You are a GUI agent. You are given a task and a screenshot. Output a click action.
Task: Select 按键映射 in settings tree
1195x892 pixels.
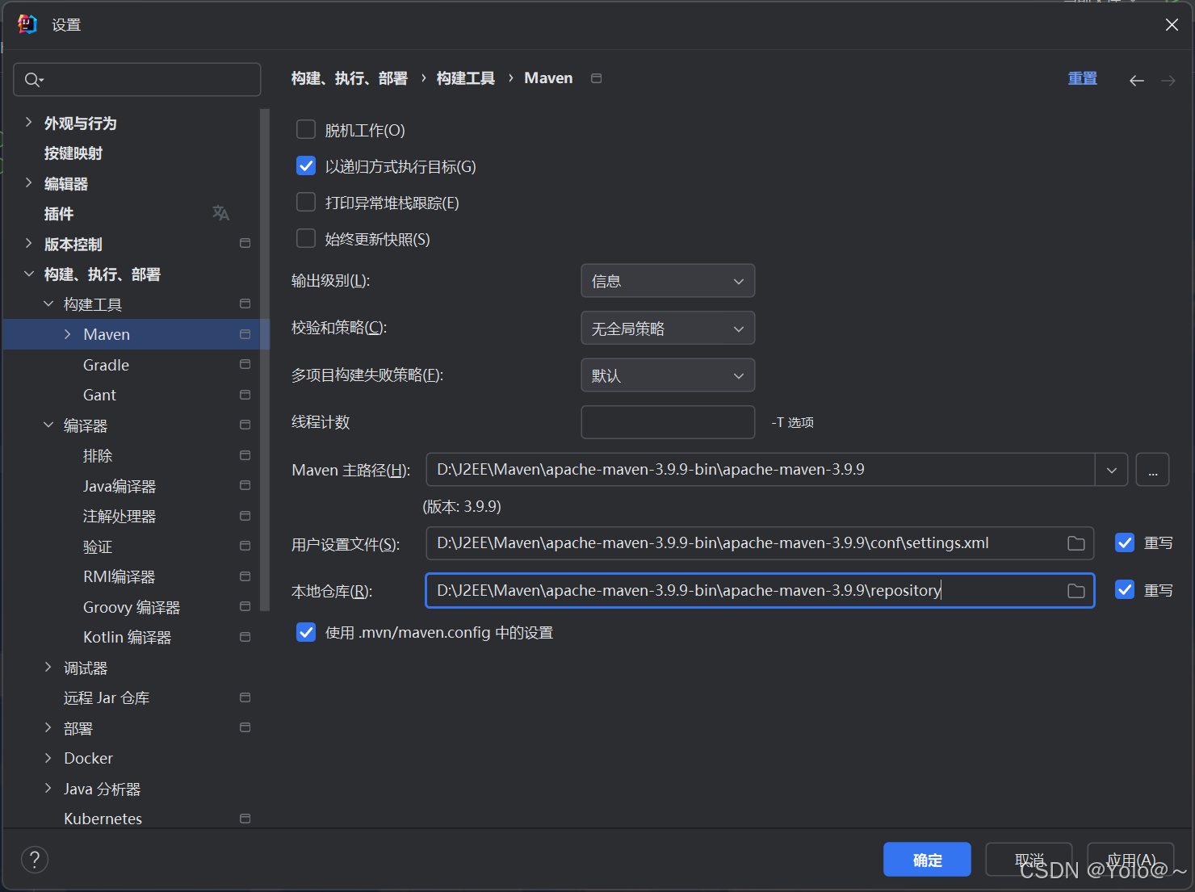click(73, 153)
